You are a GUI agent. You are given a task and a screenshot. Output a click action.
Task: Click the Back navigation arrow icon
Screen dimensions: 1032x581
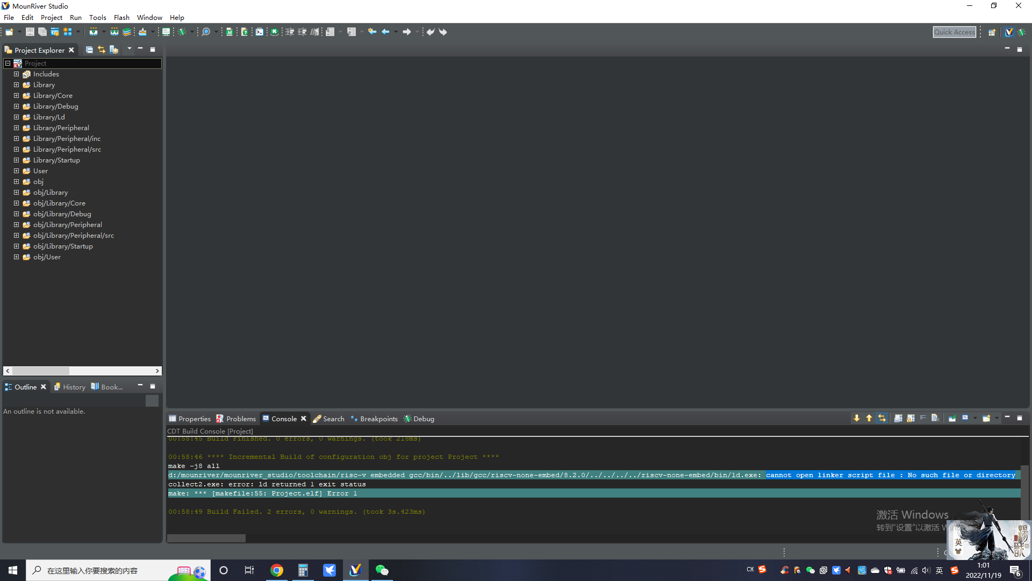point(385,32)
